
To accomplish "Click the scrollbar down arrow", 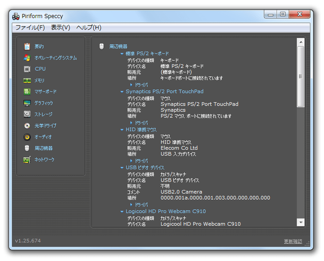I will point(301,222).
